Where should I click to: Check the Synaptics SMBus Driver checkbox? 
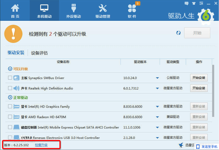[x=10, y=78]
